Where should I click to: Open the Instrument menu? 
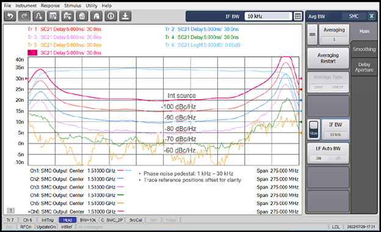point(26,5)
